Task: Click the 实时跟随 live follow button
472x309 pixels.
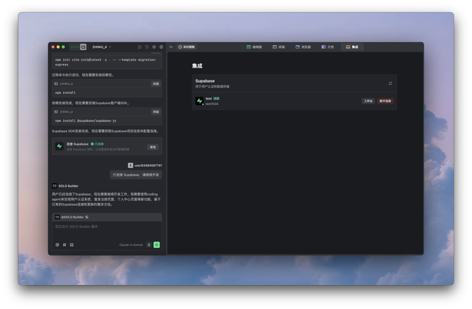Action: [x=187, y=47]
